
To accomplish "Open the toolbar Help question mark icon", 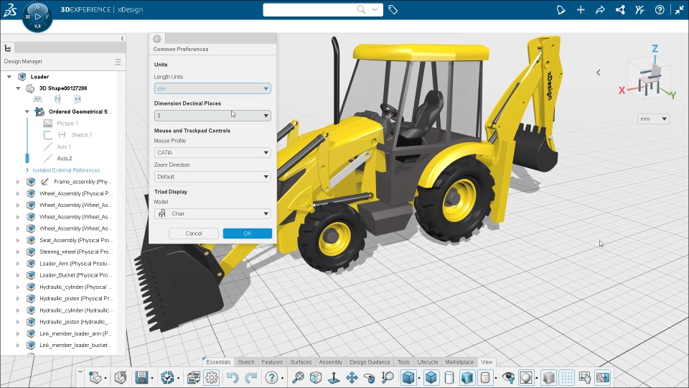I will (x=271, y=377).
